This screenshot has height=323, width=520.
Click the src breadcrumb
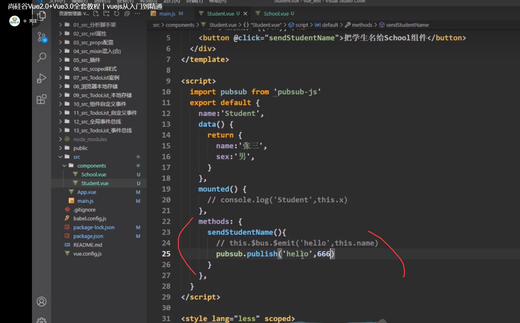[x=156, y=25]
